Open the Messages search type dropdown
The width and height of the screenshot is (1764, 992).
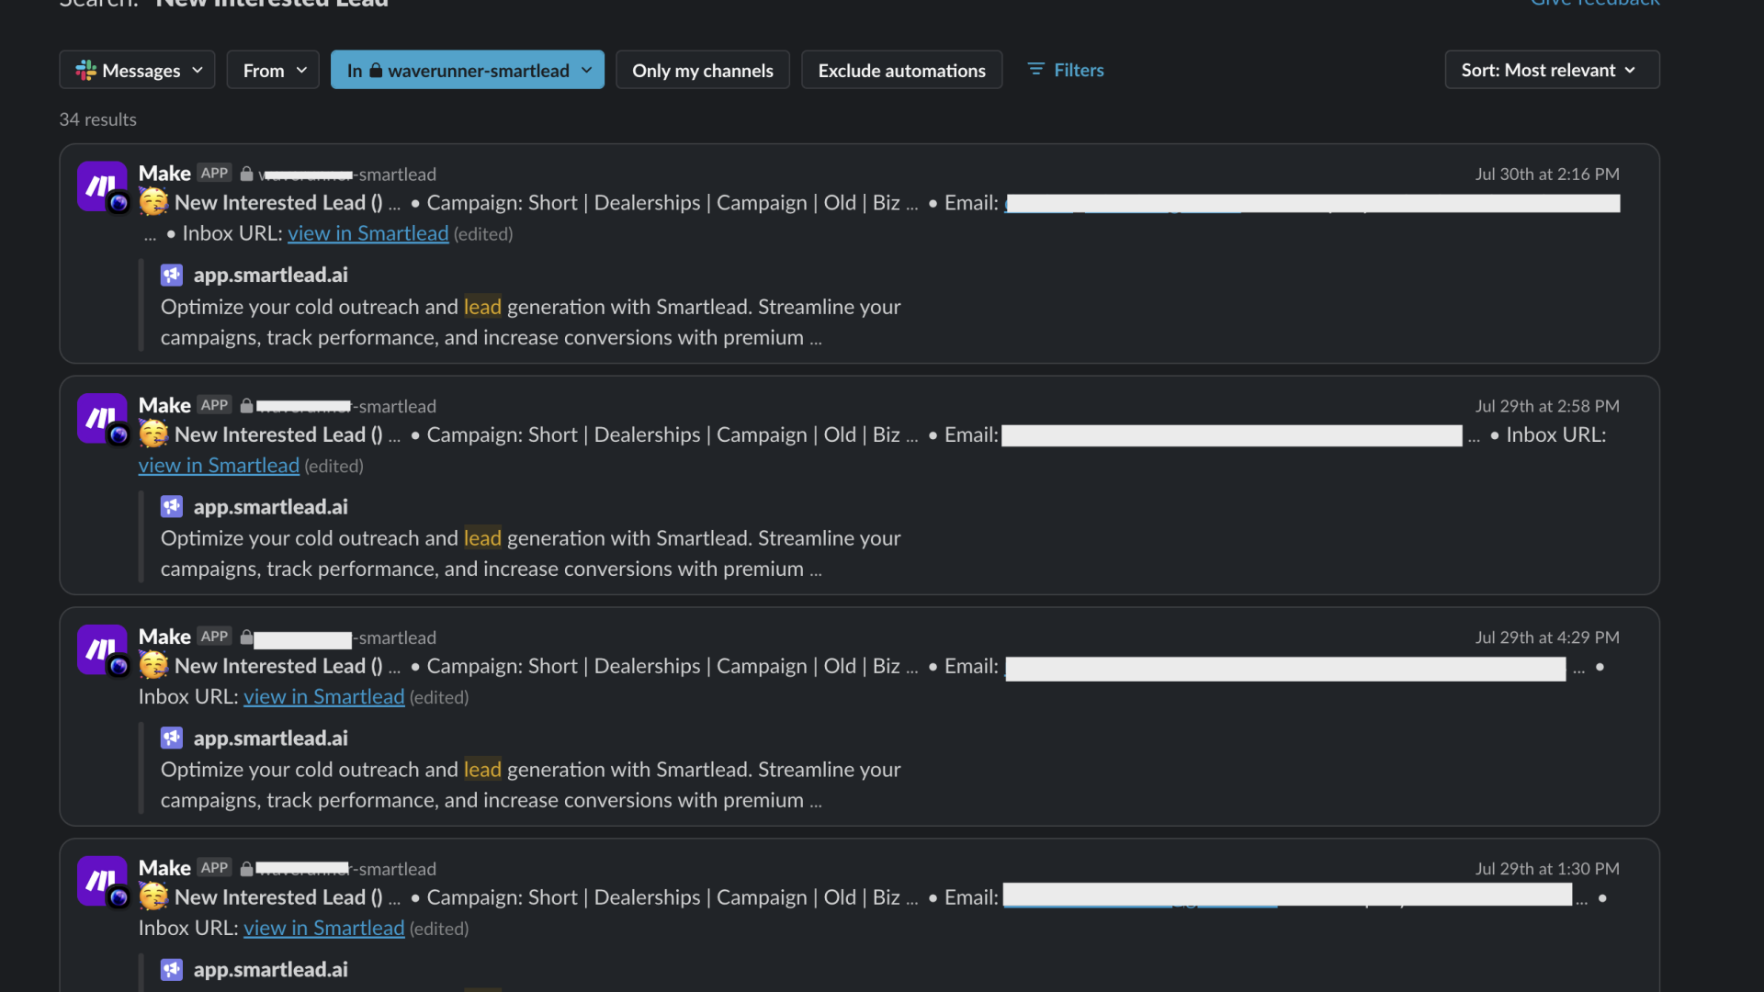click(x=136, y=69)
